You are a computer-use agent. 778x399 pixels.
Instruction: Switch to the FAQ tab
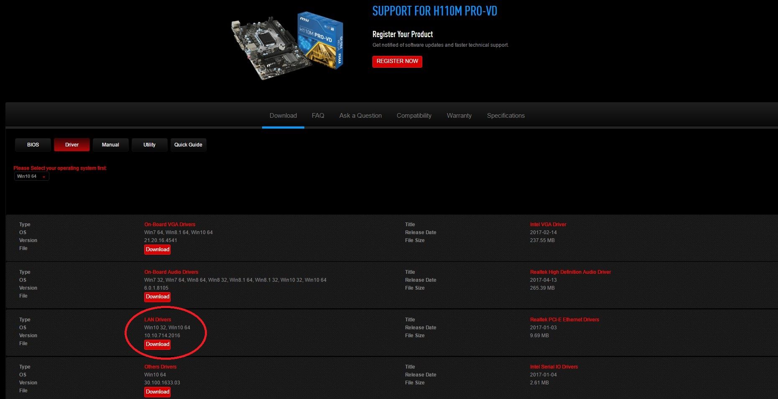click(318, 116)
